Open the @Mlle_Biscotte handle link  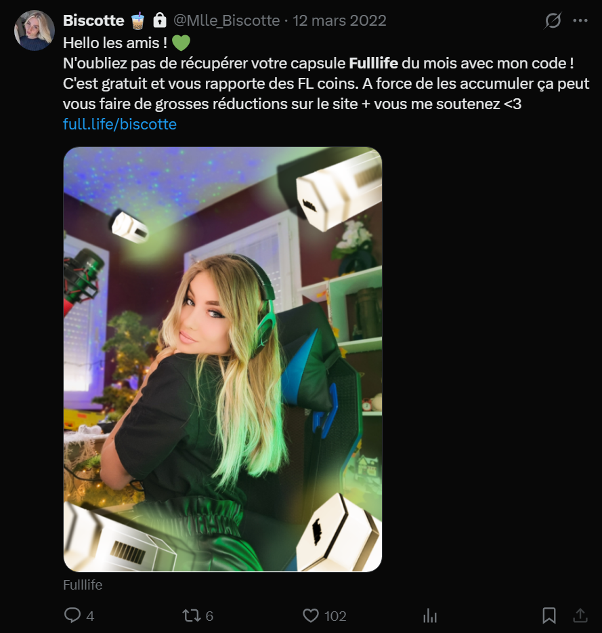pos(226,21)
